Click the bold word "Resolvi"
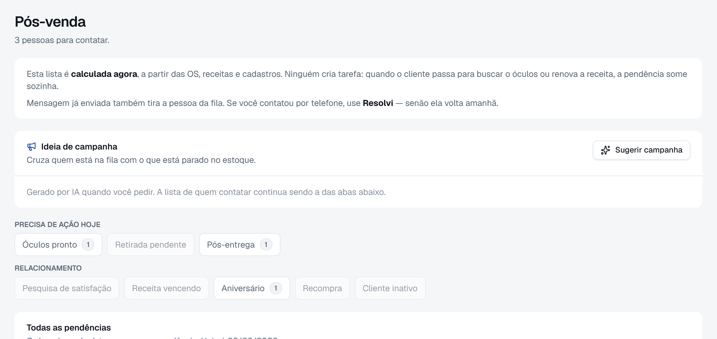Screen dimensions: 717x339 pos(378,103)
